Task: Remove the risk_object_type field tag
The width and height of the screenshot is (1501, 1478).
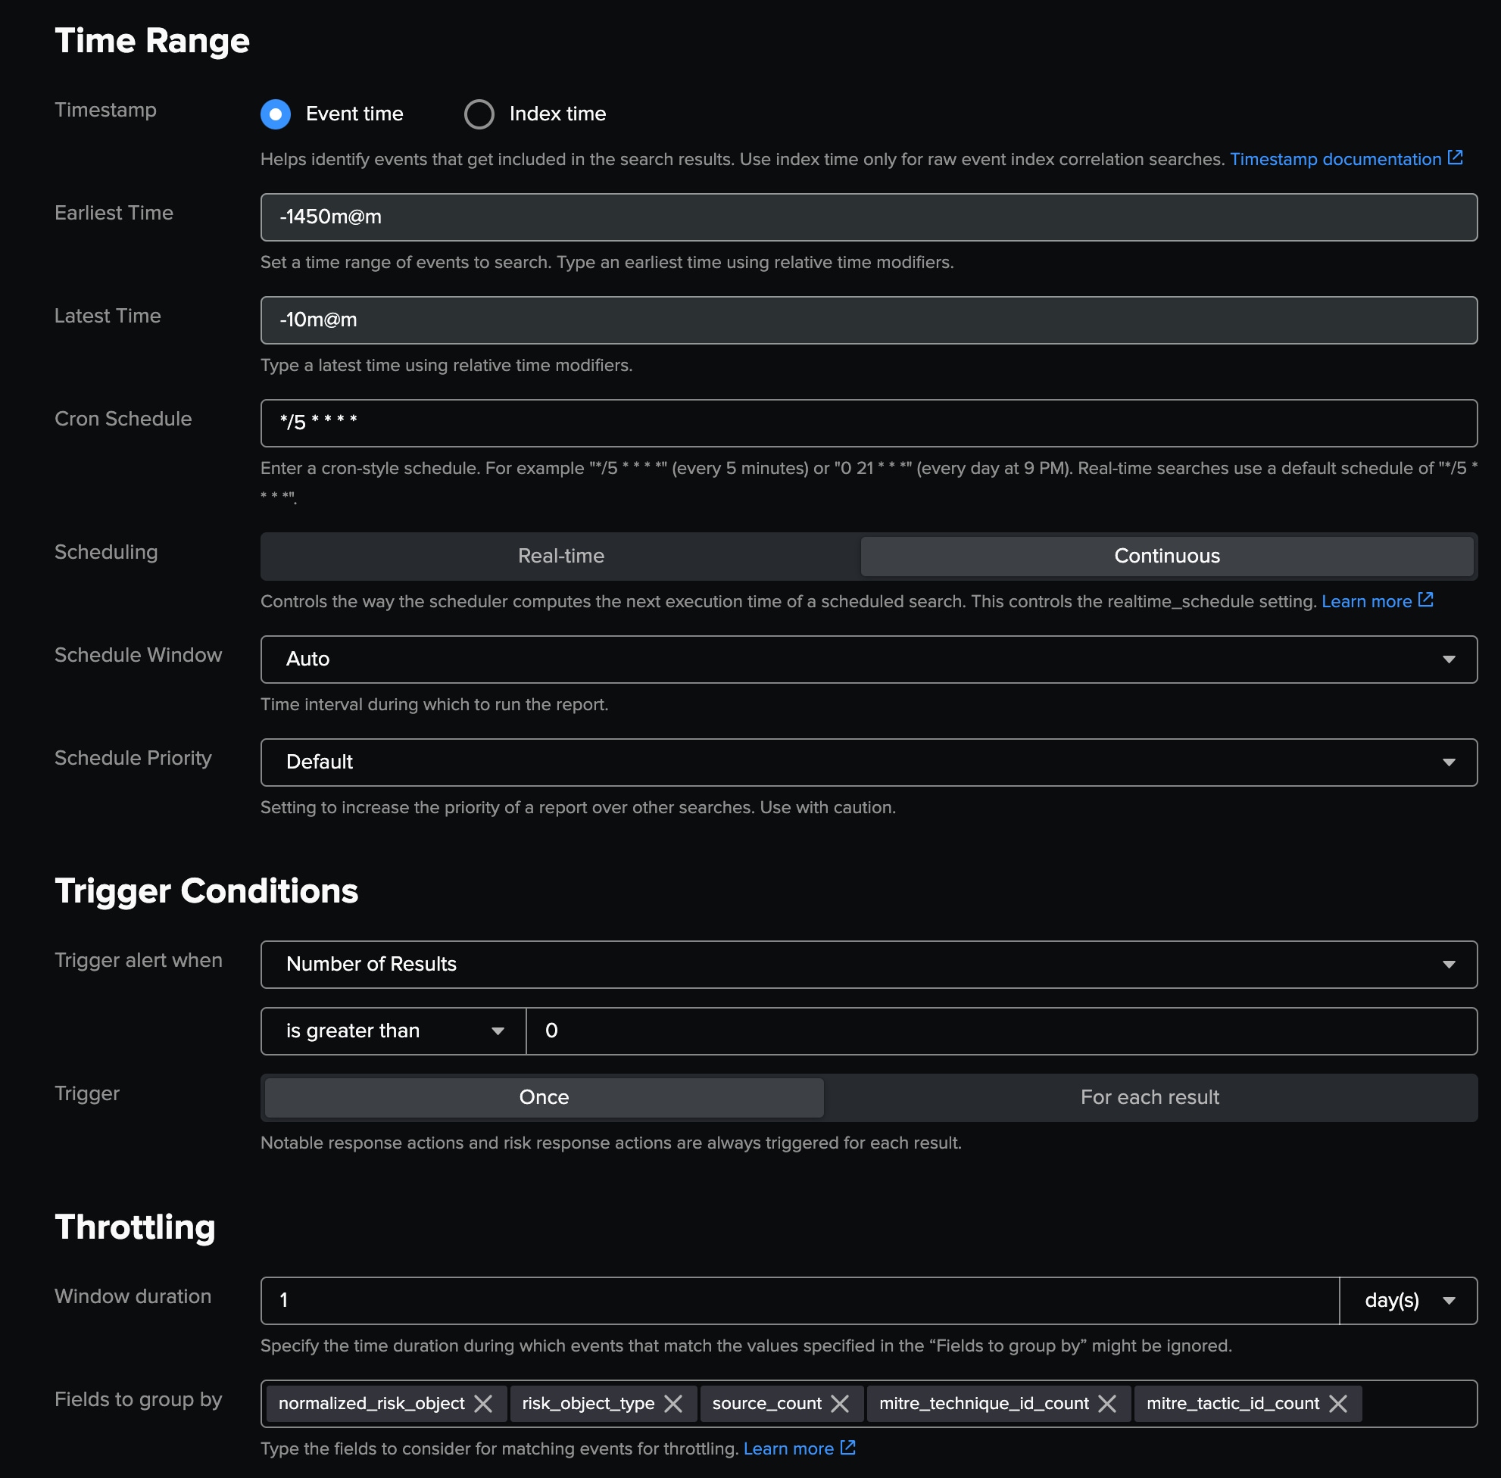Action: [x=673, y=1404]
